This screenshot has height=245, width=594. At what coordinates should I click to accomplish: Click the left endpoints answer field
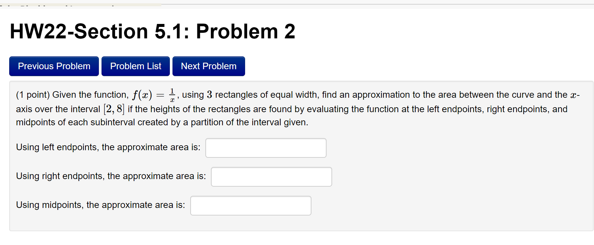(x=265, y=148)
